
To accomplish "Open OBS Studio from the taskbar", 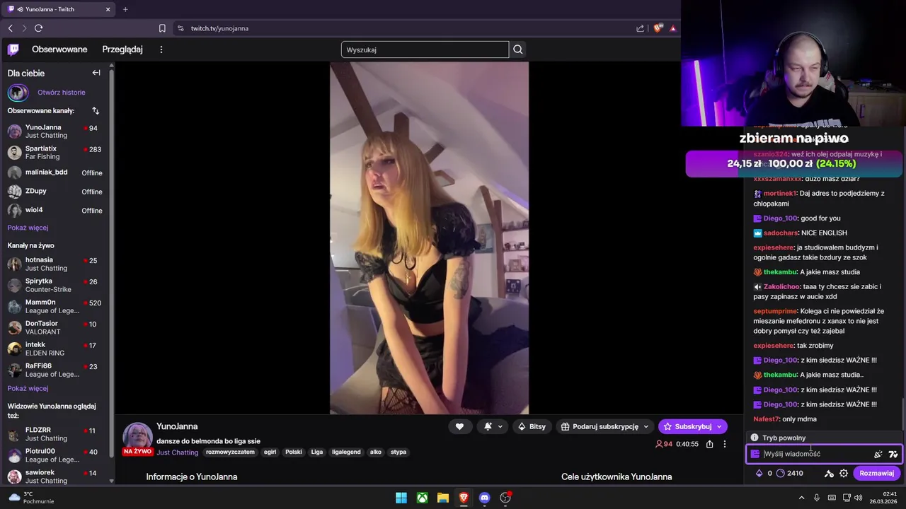I will [505, 498].
